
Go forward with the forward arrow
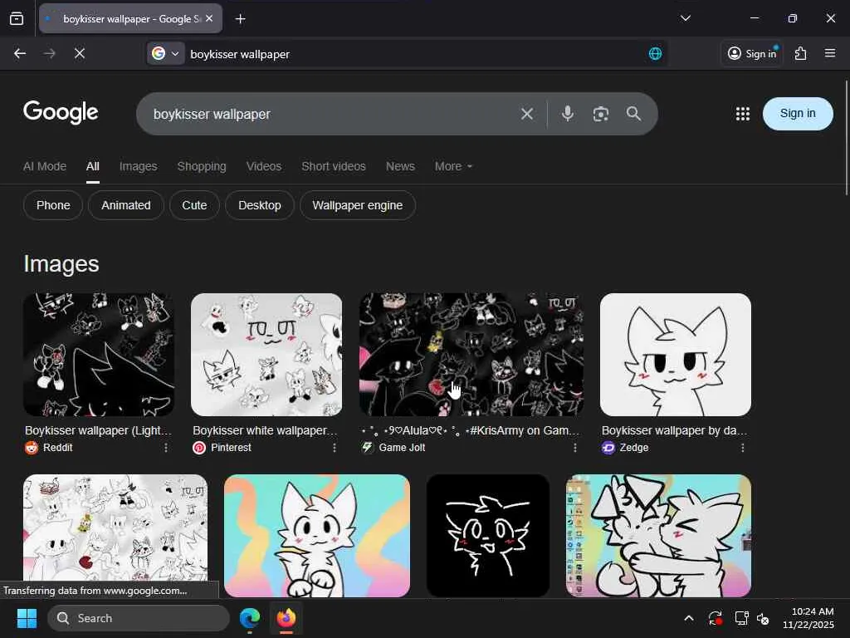pos(49,53)
